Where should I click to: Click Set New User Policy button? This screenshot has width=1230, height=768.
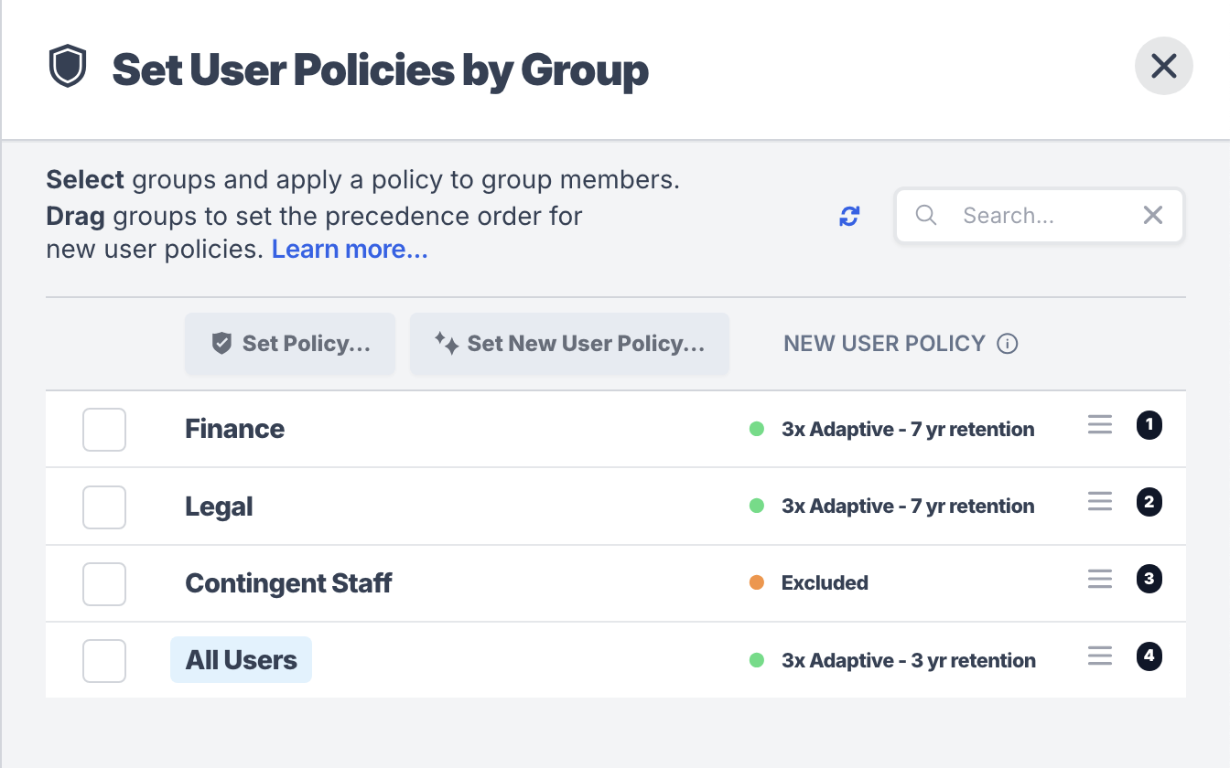click(x=569, y=344)
